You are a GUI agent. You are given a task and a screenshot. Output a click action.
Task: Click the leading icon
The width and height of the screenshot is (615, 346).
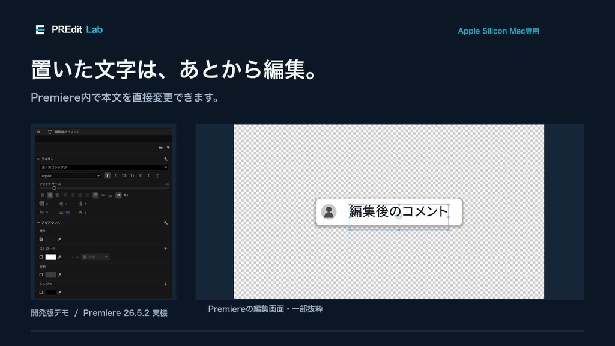(x=80, y=204)
